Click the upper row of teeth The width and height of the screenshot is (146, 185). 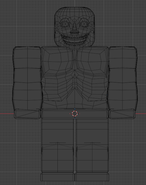tap(74, 38)
